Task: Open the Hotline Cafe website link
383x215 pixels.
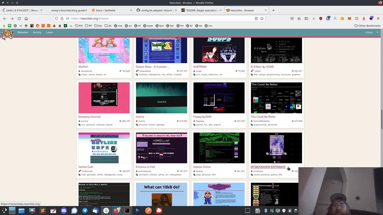Action: coord(86,167)
